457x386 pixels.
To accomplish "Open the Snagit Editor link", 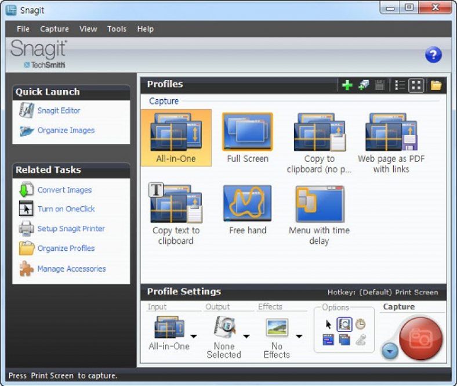I will pos(59,111).
